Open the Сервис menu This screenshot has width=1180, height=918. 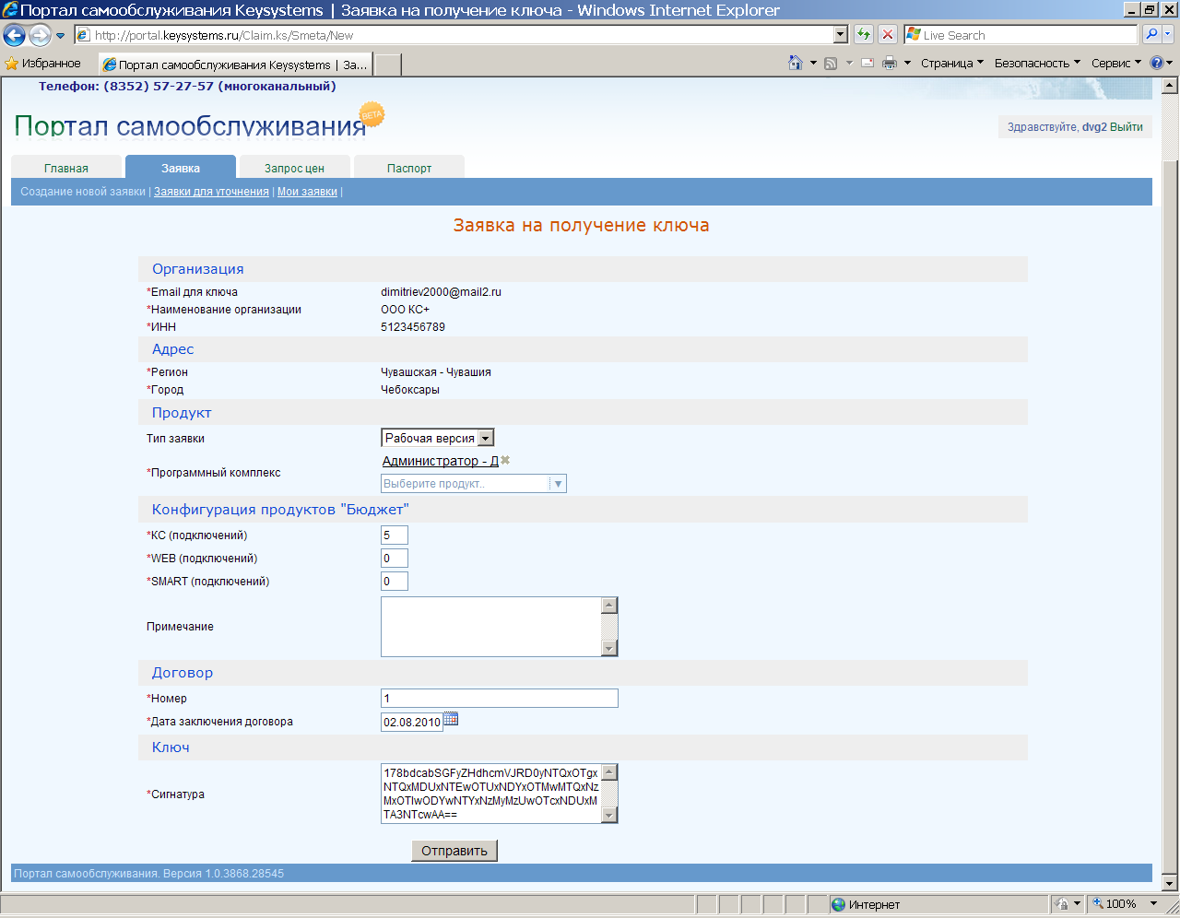click(x=1115, y=63)
